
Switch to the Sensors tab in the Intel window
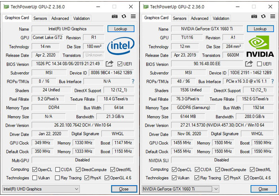(40, 18)
